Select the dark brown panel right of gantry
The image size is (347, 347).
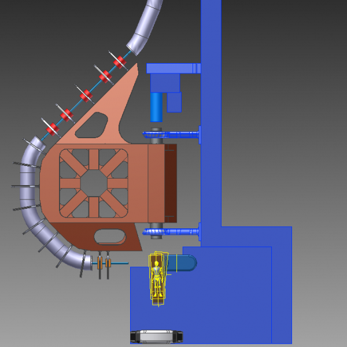(x=170, y=183)
